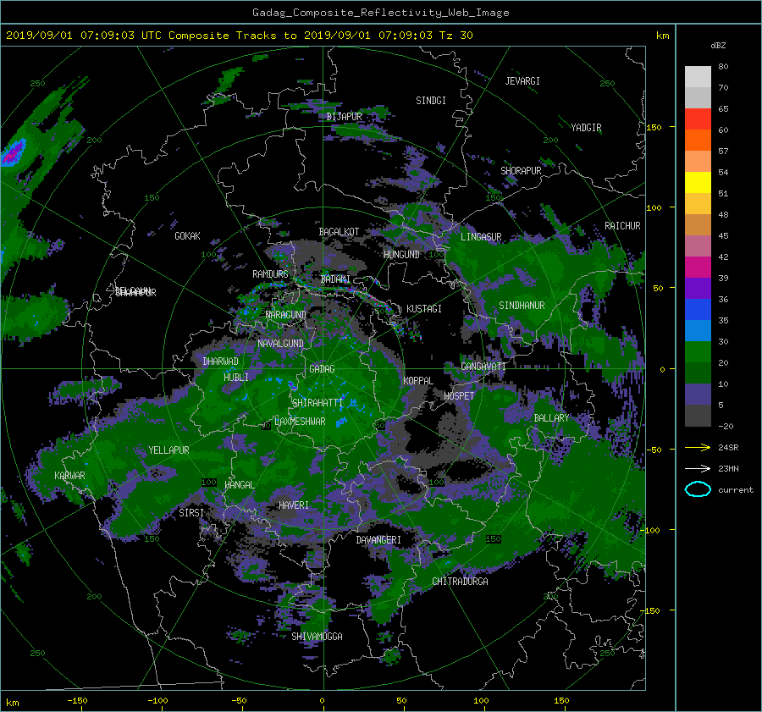Image resolution: width=762 pixels, height=712 pixels.
Task: Click the YELLAPUR city label
Action: [x=168, y=450]
